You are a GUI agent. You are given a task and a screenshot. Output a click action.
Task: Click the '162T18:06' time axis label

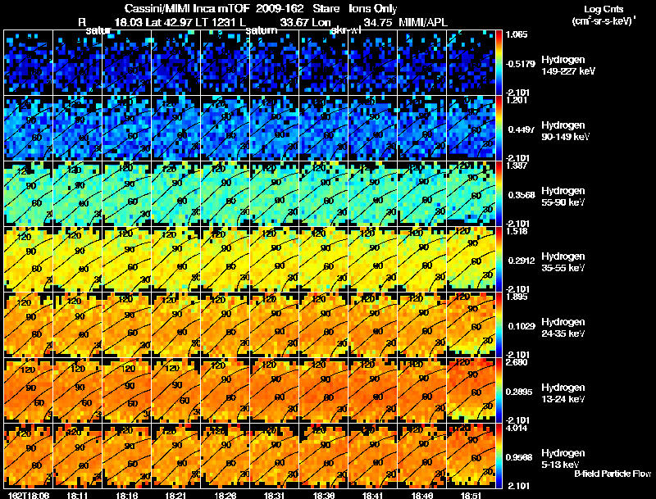[30, 495]
